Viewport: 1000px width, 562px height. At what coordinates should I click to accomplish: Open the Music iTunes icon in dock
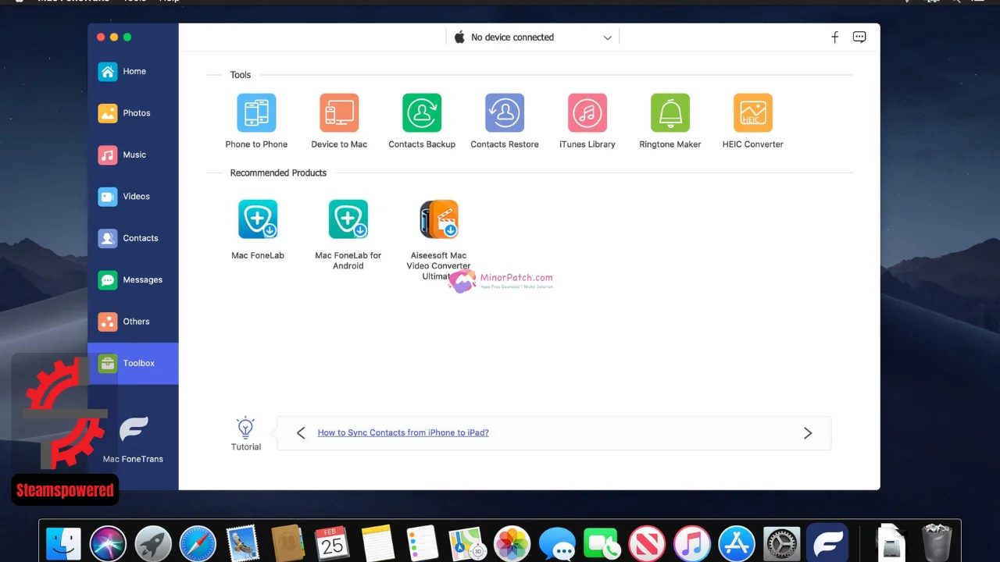[691, 544]
